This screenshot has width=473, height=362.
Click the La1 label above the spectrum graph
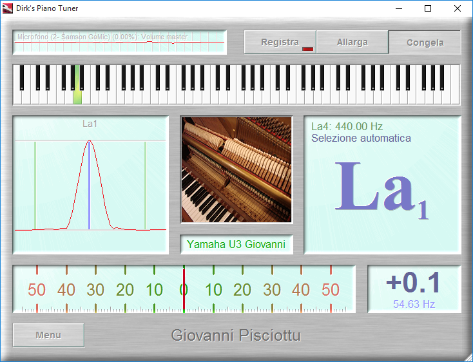click(90, 124)
